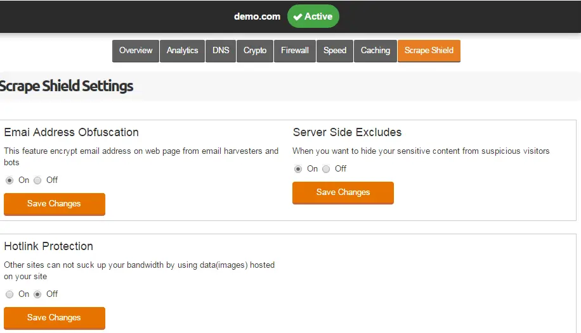Screen dimensions: 581x333
Task: Save Changes for Email Address Obfuscation
Action: (x=55, y=204)
